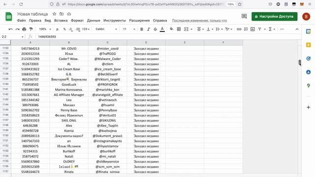Click the red account avatar B
Screen dimensions: 315x177
[x=306, y=16]
